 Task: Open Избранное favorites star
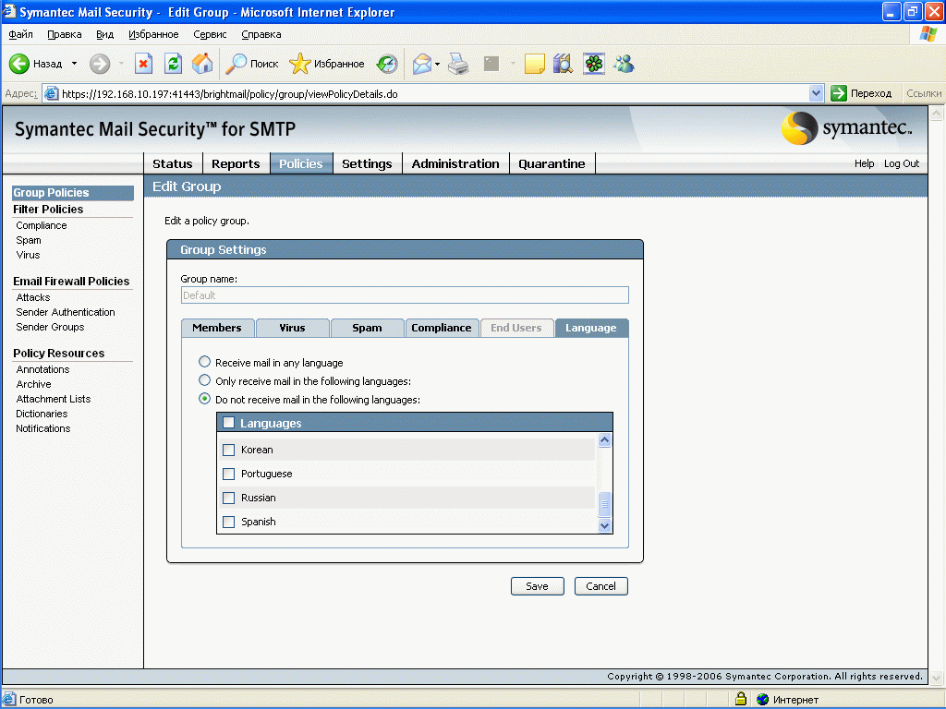300,64
